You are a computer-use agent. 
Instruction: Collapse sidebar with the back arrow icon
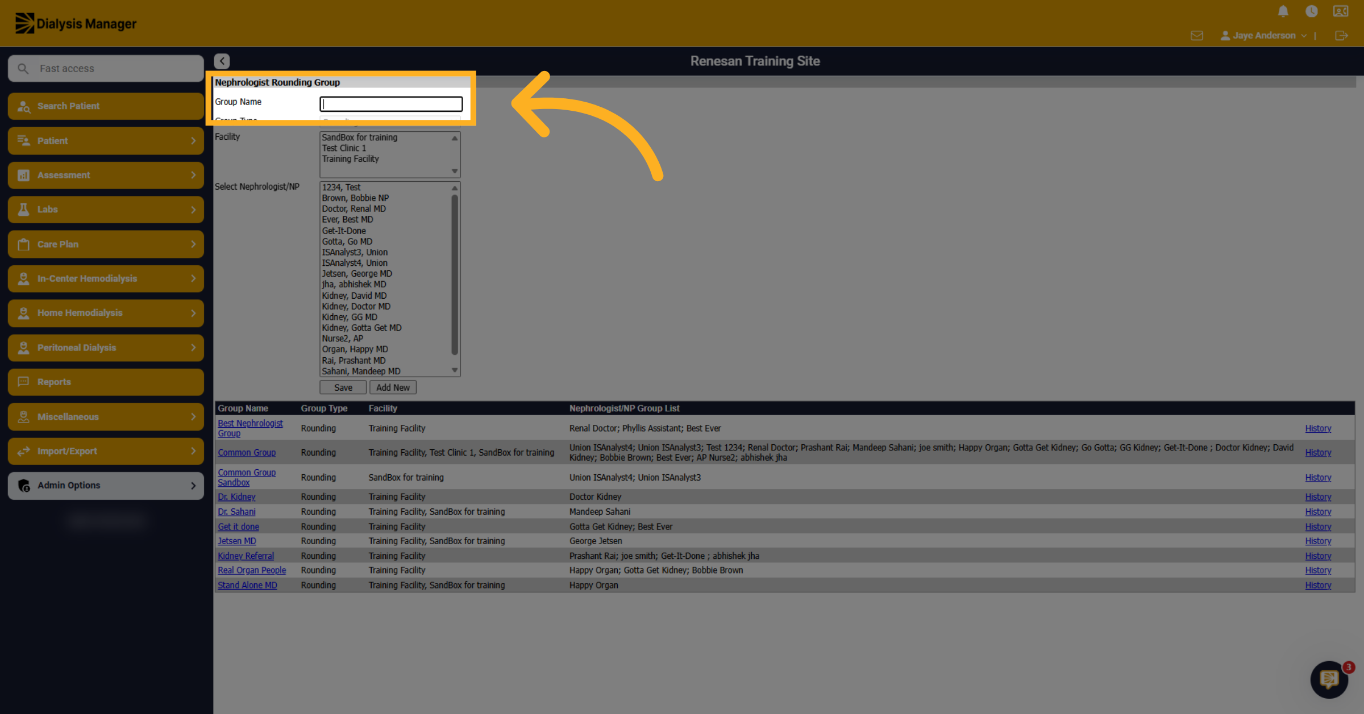coord(222,61)
